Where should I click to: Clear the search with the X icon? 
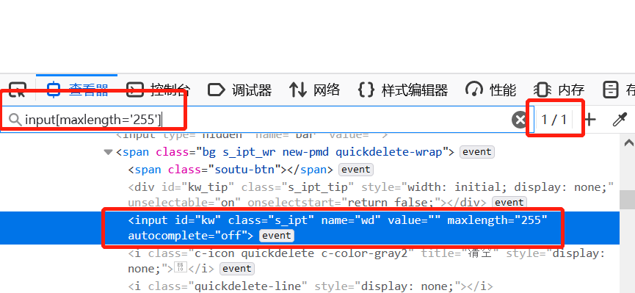tap(519, 120)
